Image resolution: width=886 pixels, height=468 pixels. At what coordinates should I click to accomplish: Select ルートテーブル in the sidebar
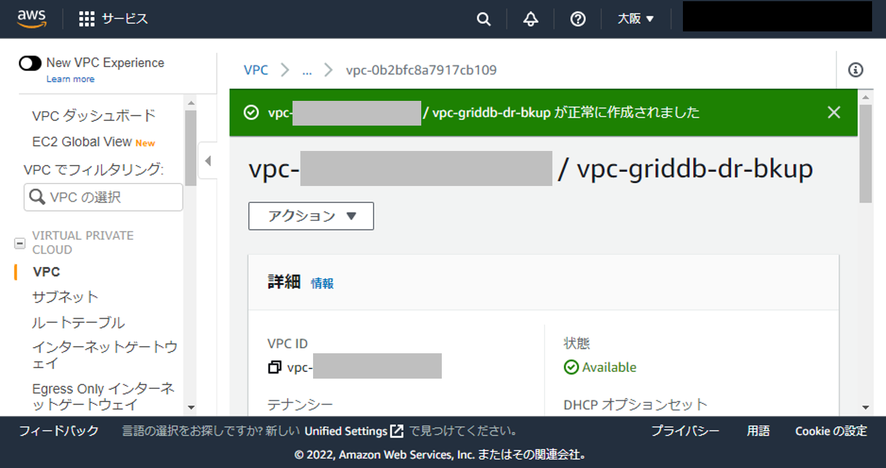coord(78,322)
